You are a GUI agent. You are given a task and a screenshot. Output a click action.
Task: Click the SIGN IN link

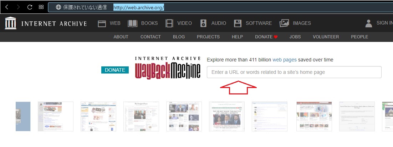[384, 23]
